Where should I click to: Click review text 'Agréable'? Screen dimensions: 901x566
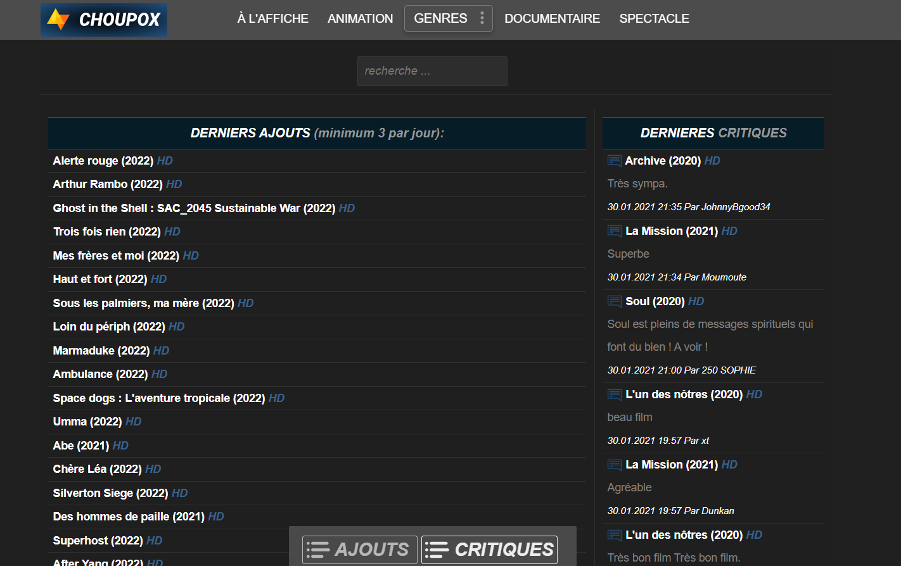(x=629, y=487)
